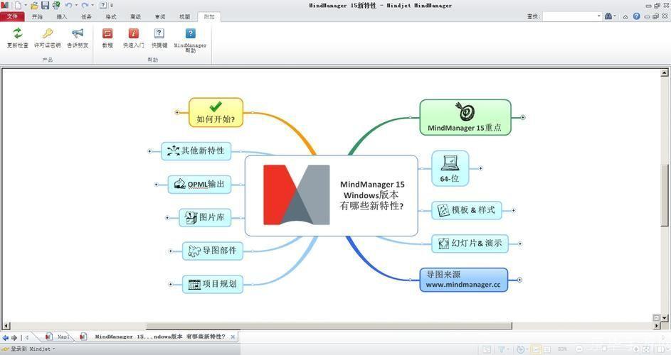Switch to the 插入 ribbon tab

62,16
